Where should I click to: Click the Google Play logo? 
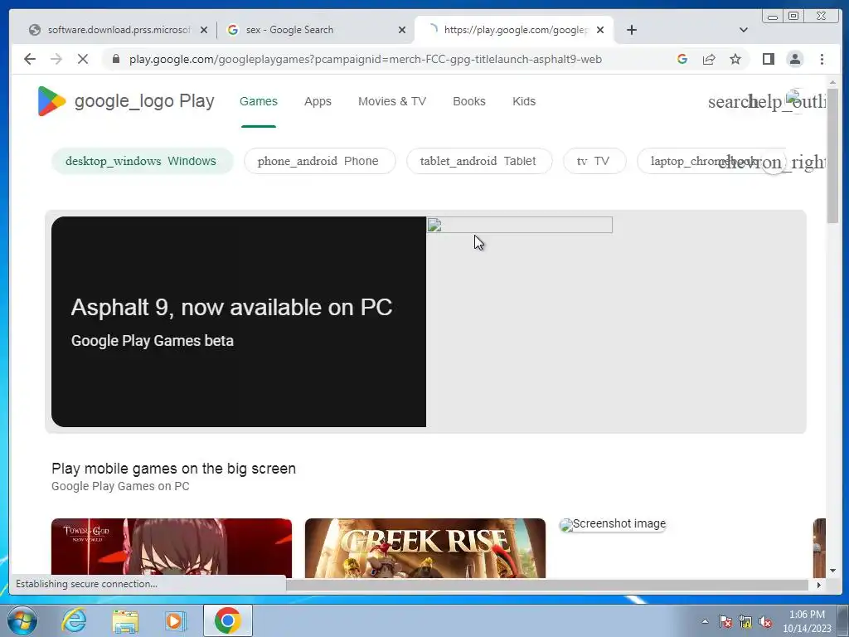126,101
